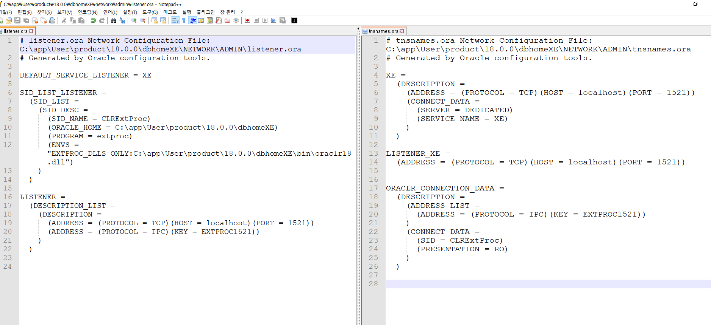
Task: Open the 보기(V) menu
Action: (x=65, y=12)
